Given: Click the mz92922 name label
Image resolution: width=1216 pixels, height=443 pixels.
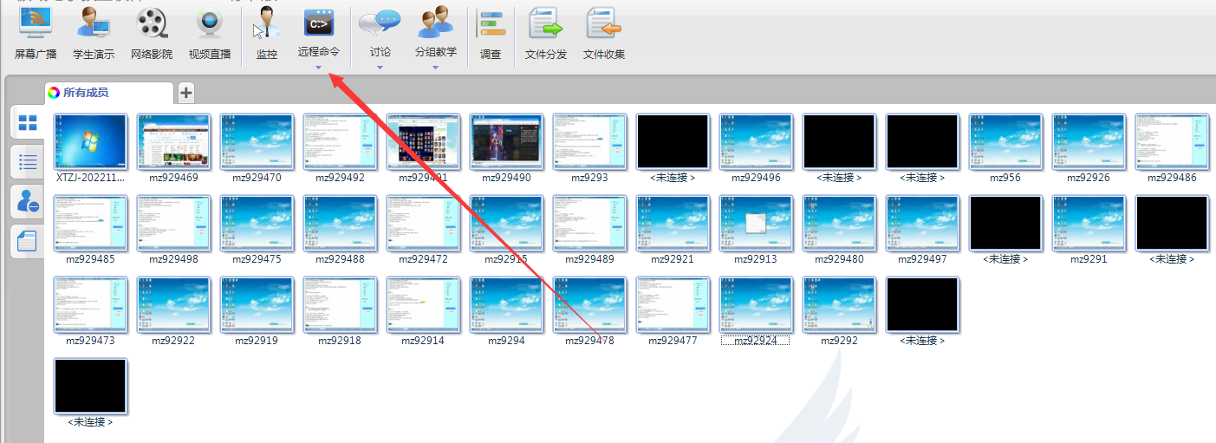Looking at the screenshot, I should click(174, 341).
